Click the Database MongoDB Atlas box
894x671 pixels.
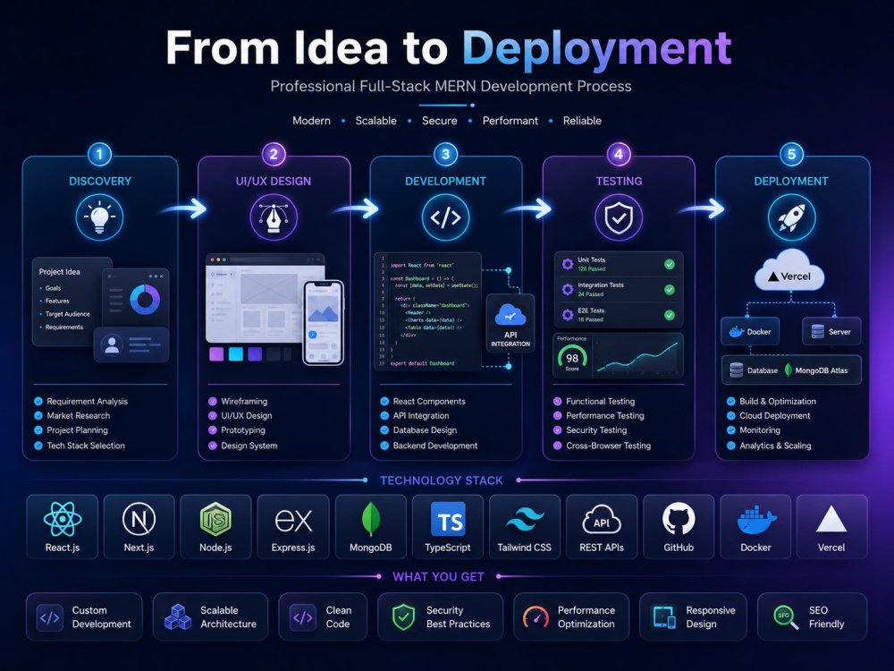pos(791,370)
